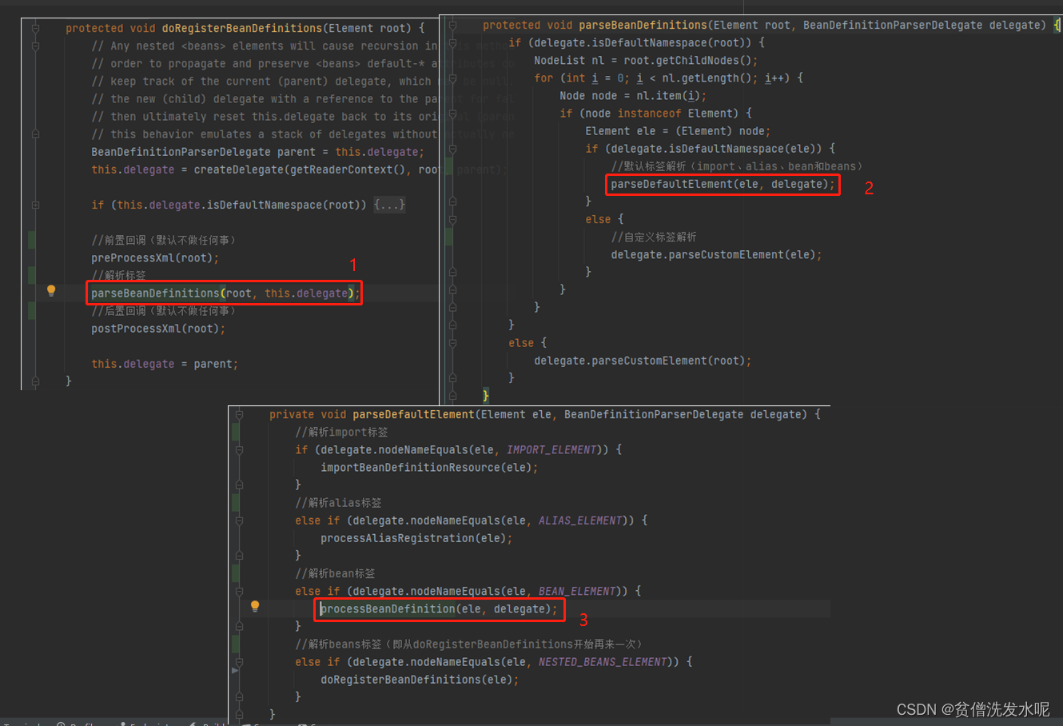Click 'if (delegate.isDefaultNamespace(root))' line in right editor
This screenshot has width=1063, height=726.
[x=636, y=43]
